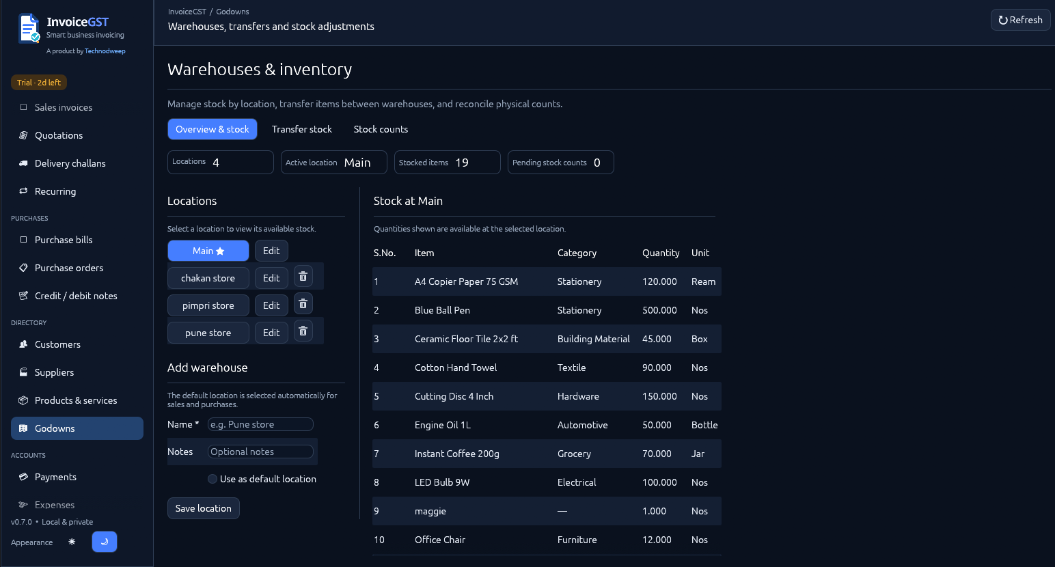Select pimpri store location

208,305
